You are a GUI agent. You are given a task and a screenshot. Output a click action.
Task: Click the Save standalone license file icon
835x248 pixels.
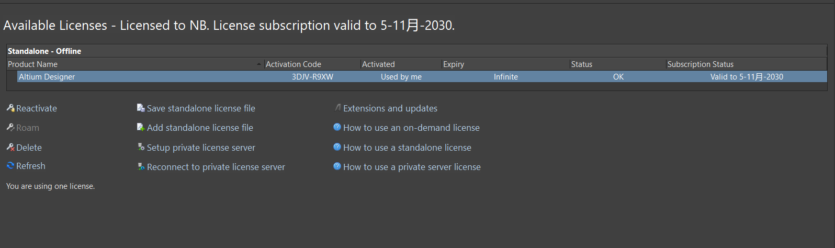coord(141,108)
